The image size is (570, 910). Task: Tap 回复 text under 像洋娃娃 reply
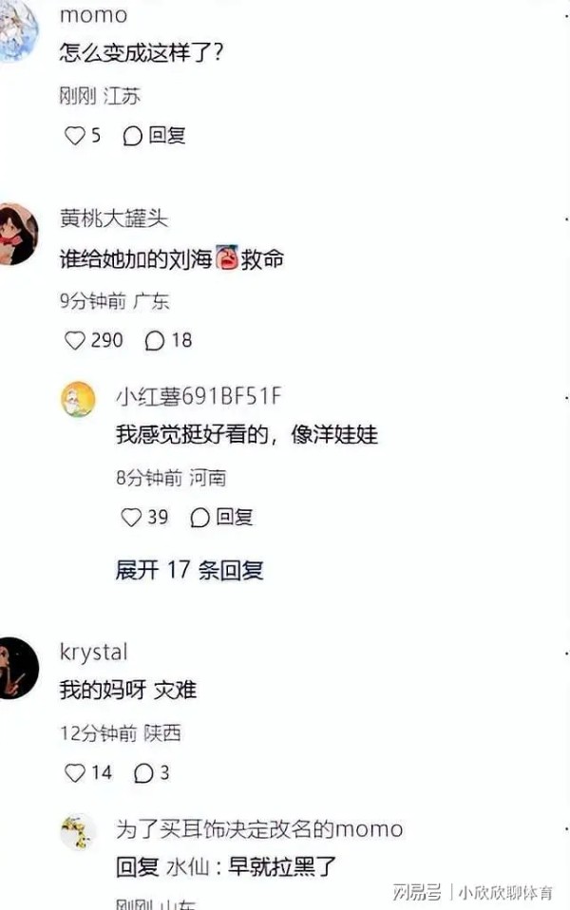coord(235,517)
